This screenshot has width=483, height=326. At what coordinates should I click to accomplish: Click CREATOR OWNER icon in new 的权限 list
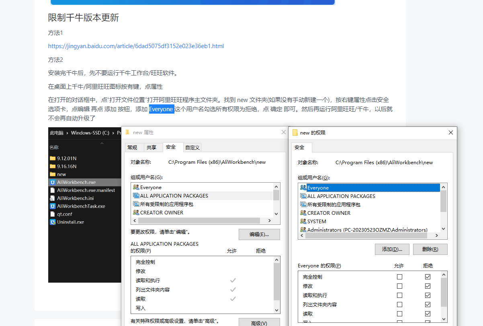(303, 213)
